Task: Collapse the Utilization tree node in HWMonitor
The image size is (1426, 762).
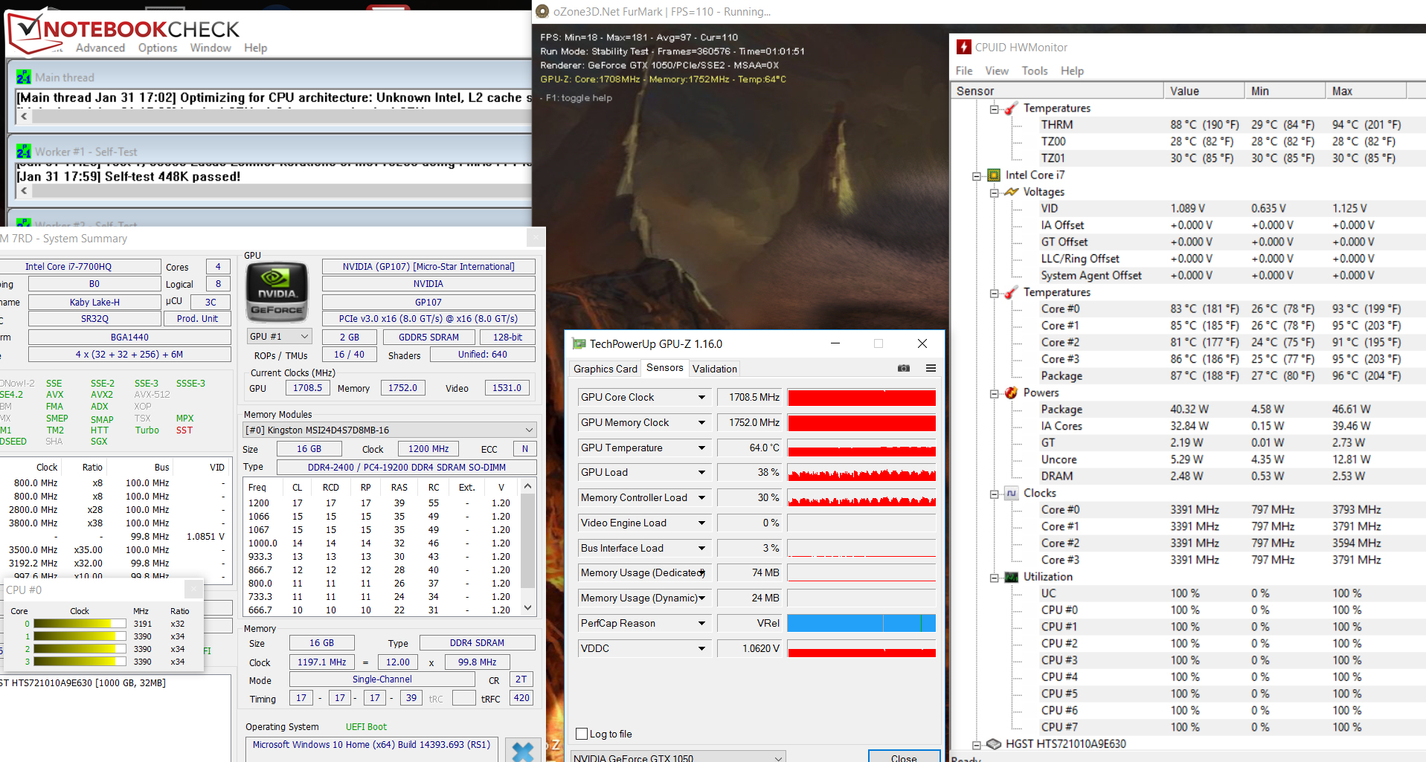Action: [x=994, y=578]
